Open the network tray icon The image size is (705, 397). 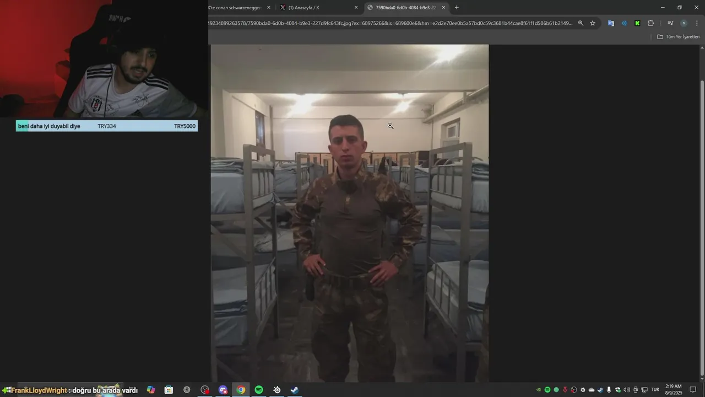click(644, 390)
